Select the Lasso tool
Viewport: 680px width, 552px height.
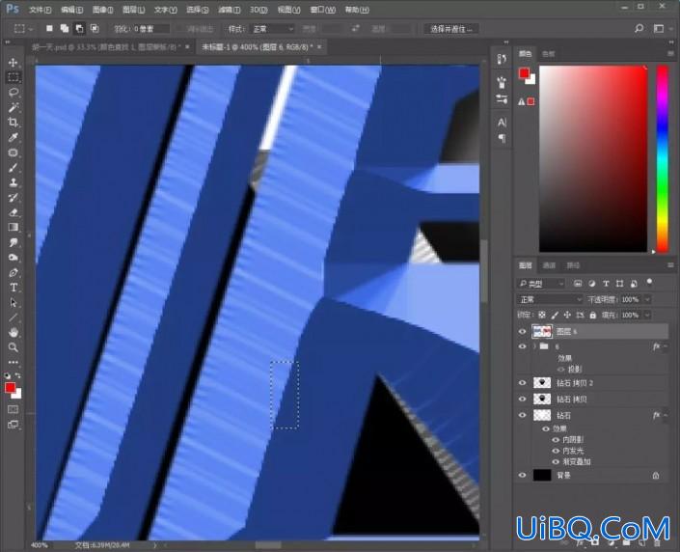pyautogui.click(x=13, y=92)
